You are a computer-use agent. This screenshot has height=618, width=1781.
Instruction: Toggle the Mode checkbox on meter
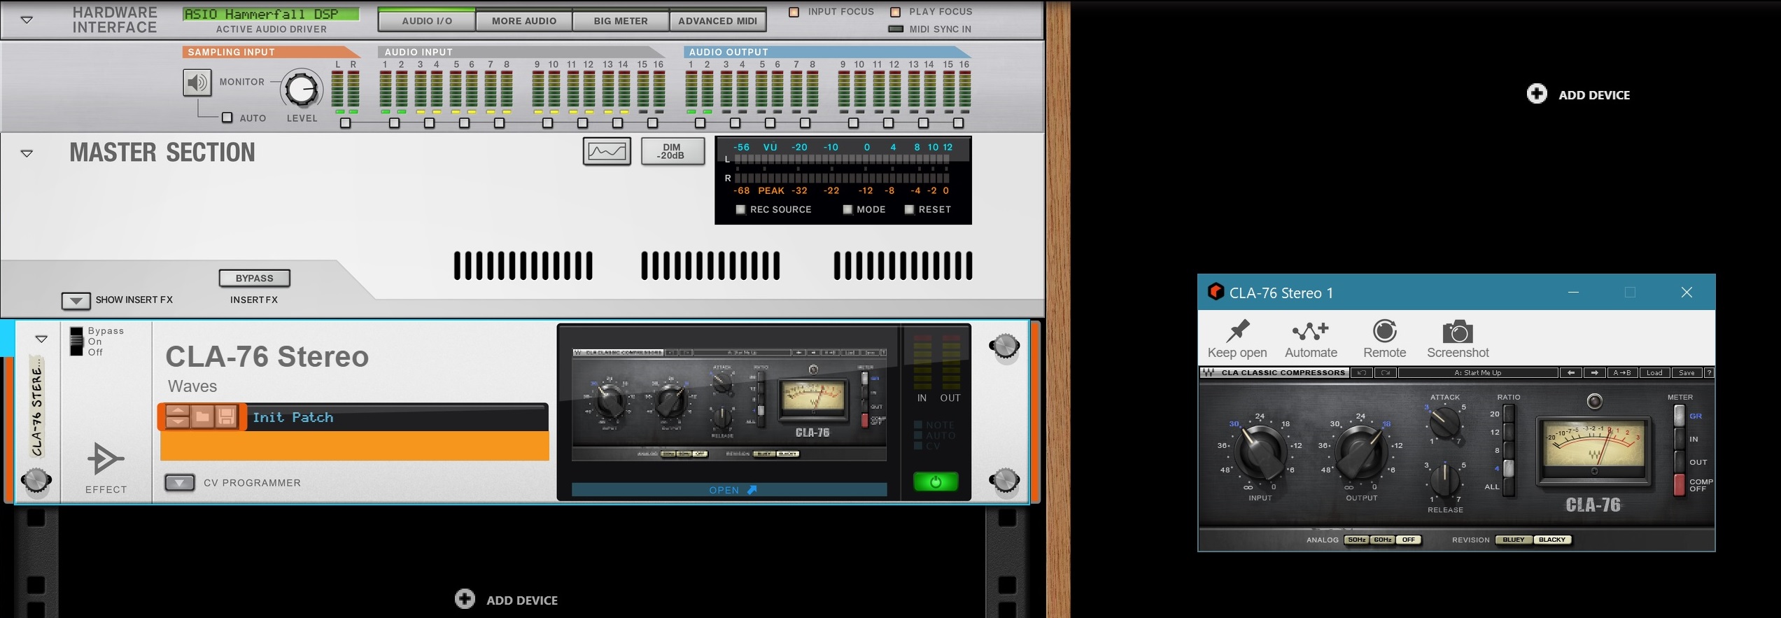(x=847, y=209)
